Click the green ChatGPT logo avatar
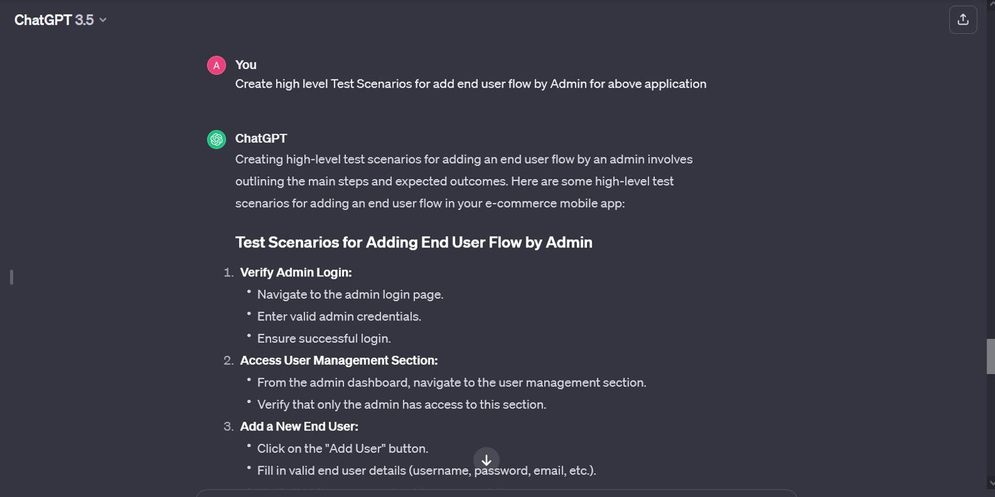Image resolution: width=995 pixels, height=497 pixels. (217, 139)
